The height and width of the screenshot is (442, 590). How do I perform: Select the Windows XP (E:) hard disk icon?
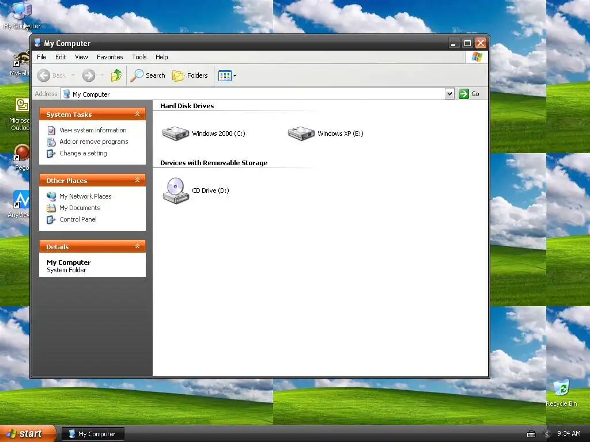[x=301, y=134]
